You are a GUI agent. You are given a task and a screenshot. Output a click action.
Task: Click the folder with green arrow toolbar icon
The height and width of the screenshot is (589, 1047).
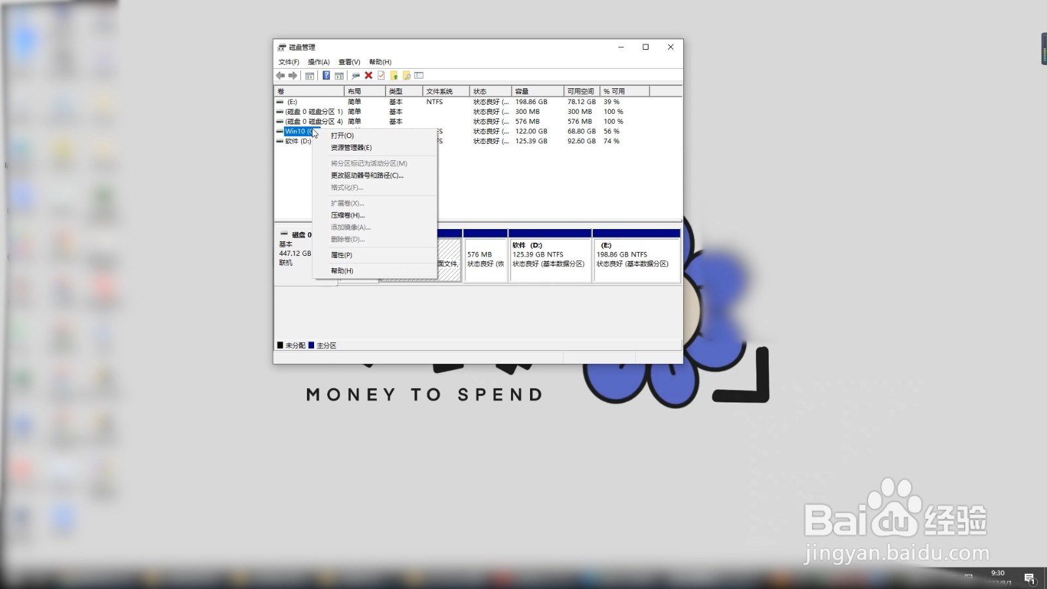pyautogui.click(x=394, y=76)
